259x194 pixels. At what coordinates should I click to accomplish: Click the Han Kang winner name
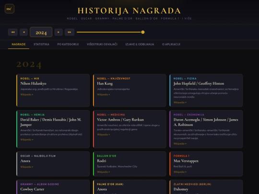105,83
